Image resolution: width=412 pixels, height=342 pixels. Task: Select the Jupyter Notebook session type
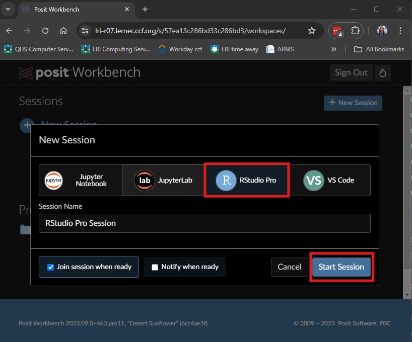(81, 181)
